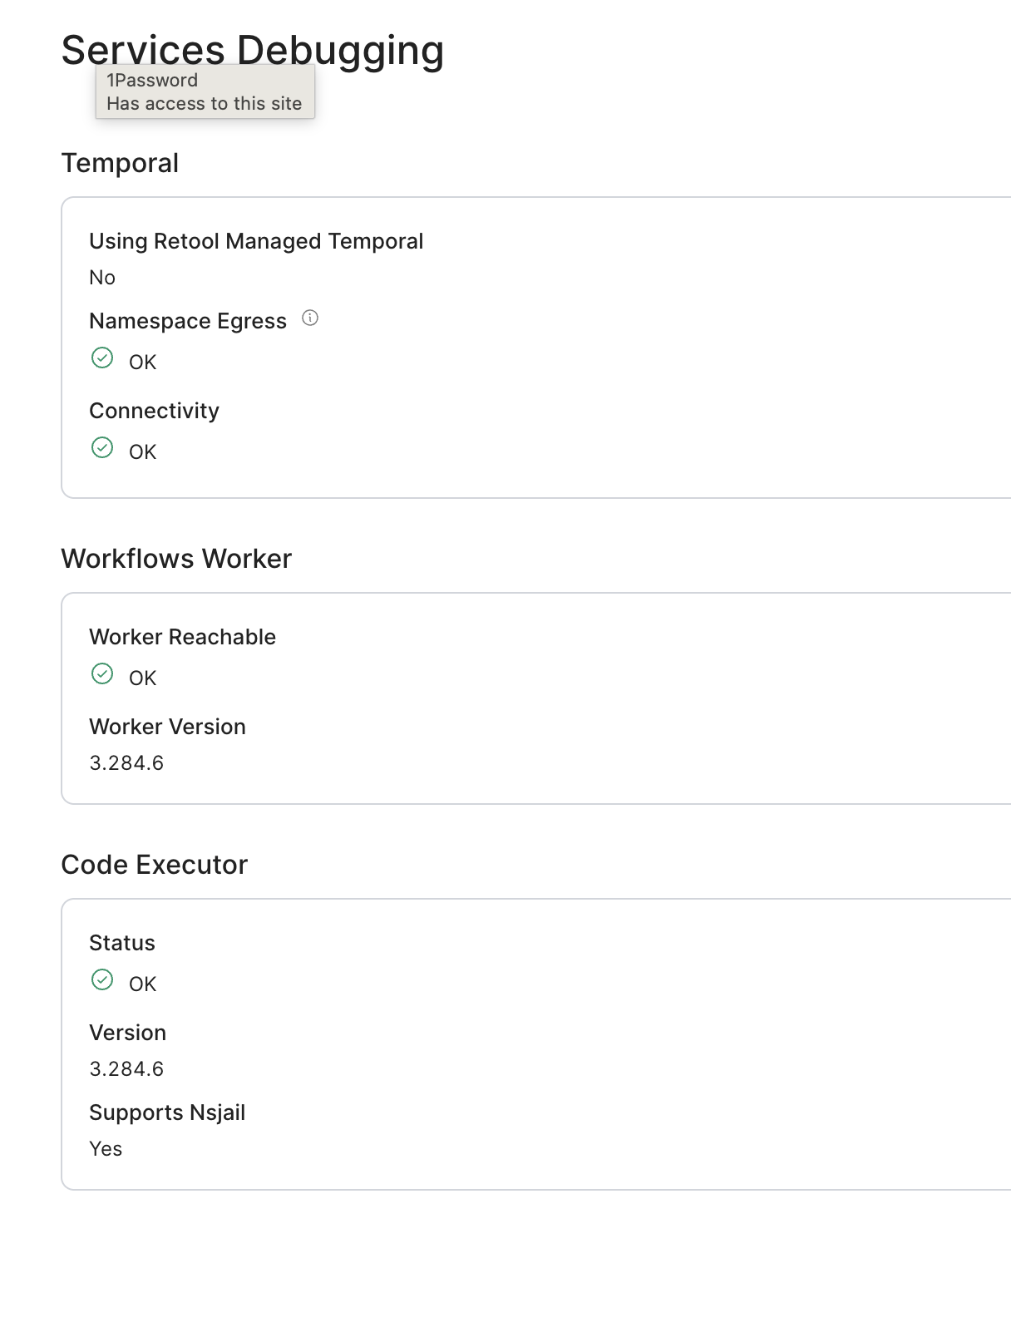1011x1322 pixels.
Task: Select the Temporal section heading
Action: coord(120,163)
